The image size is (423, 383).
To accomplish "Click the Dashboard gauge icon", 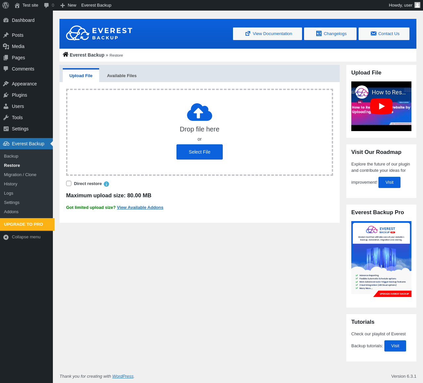I will [x=6, y=20].
